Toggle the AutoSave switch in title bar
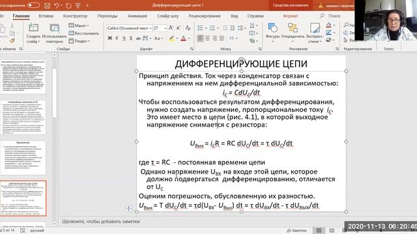This screenshot has width=417, height=234. pos(33,5)
